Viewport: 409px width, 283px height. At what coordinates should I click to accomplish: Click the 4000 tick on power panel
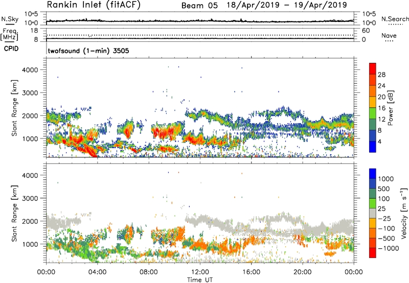coord(30,70)
